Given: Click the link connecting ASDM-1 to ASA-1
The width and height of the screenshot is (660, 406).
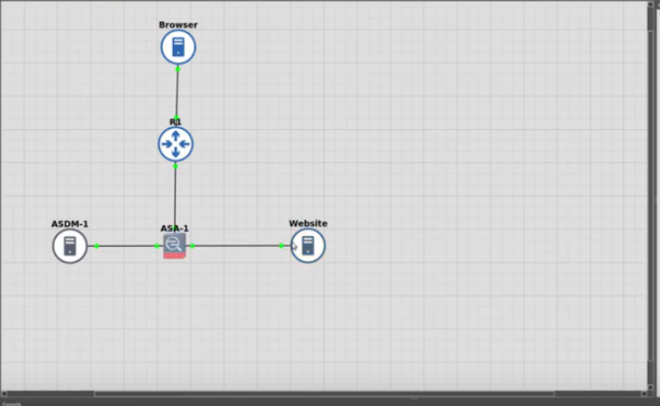Looking at the screenshot, I should (x=127, y=245).
